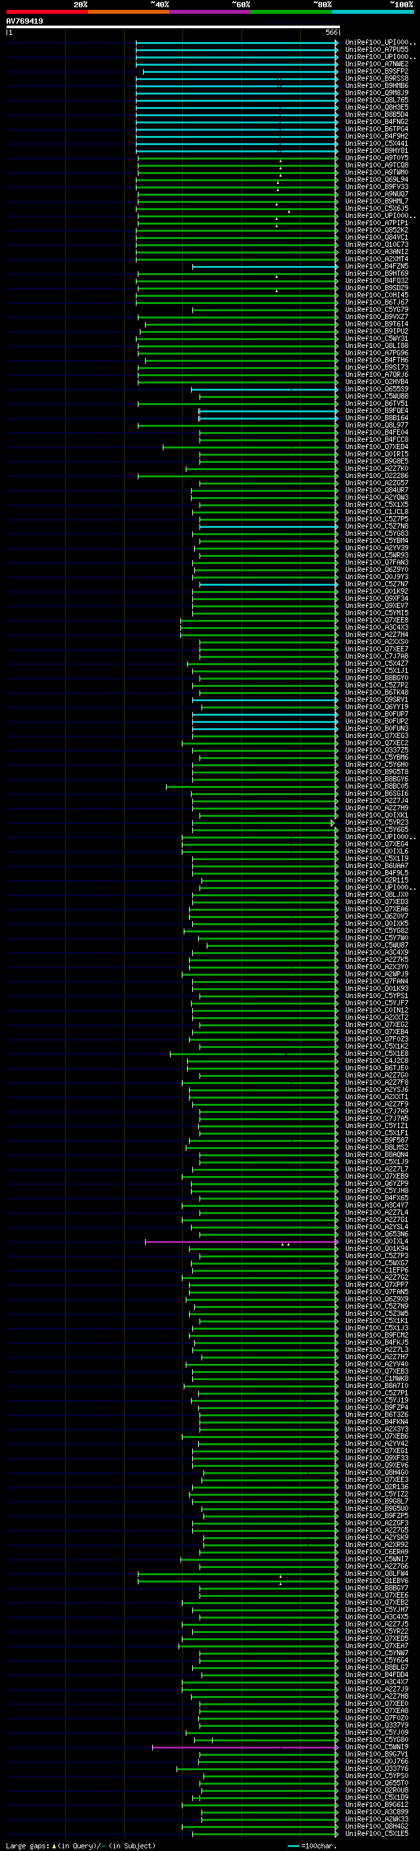Click the purple ~60% identity legend segment
The width and height of the screenshot is (420, 1851).
[x=211, y=12]
